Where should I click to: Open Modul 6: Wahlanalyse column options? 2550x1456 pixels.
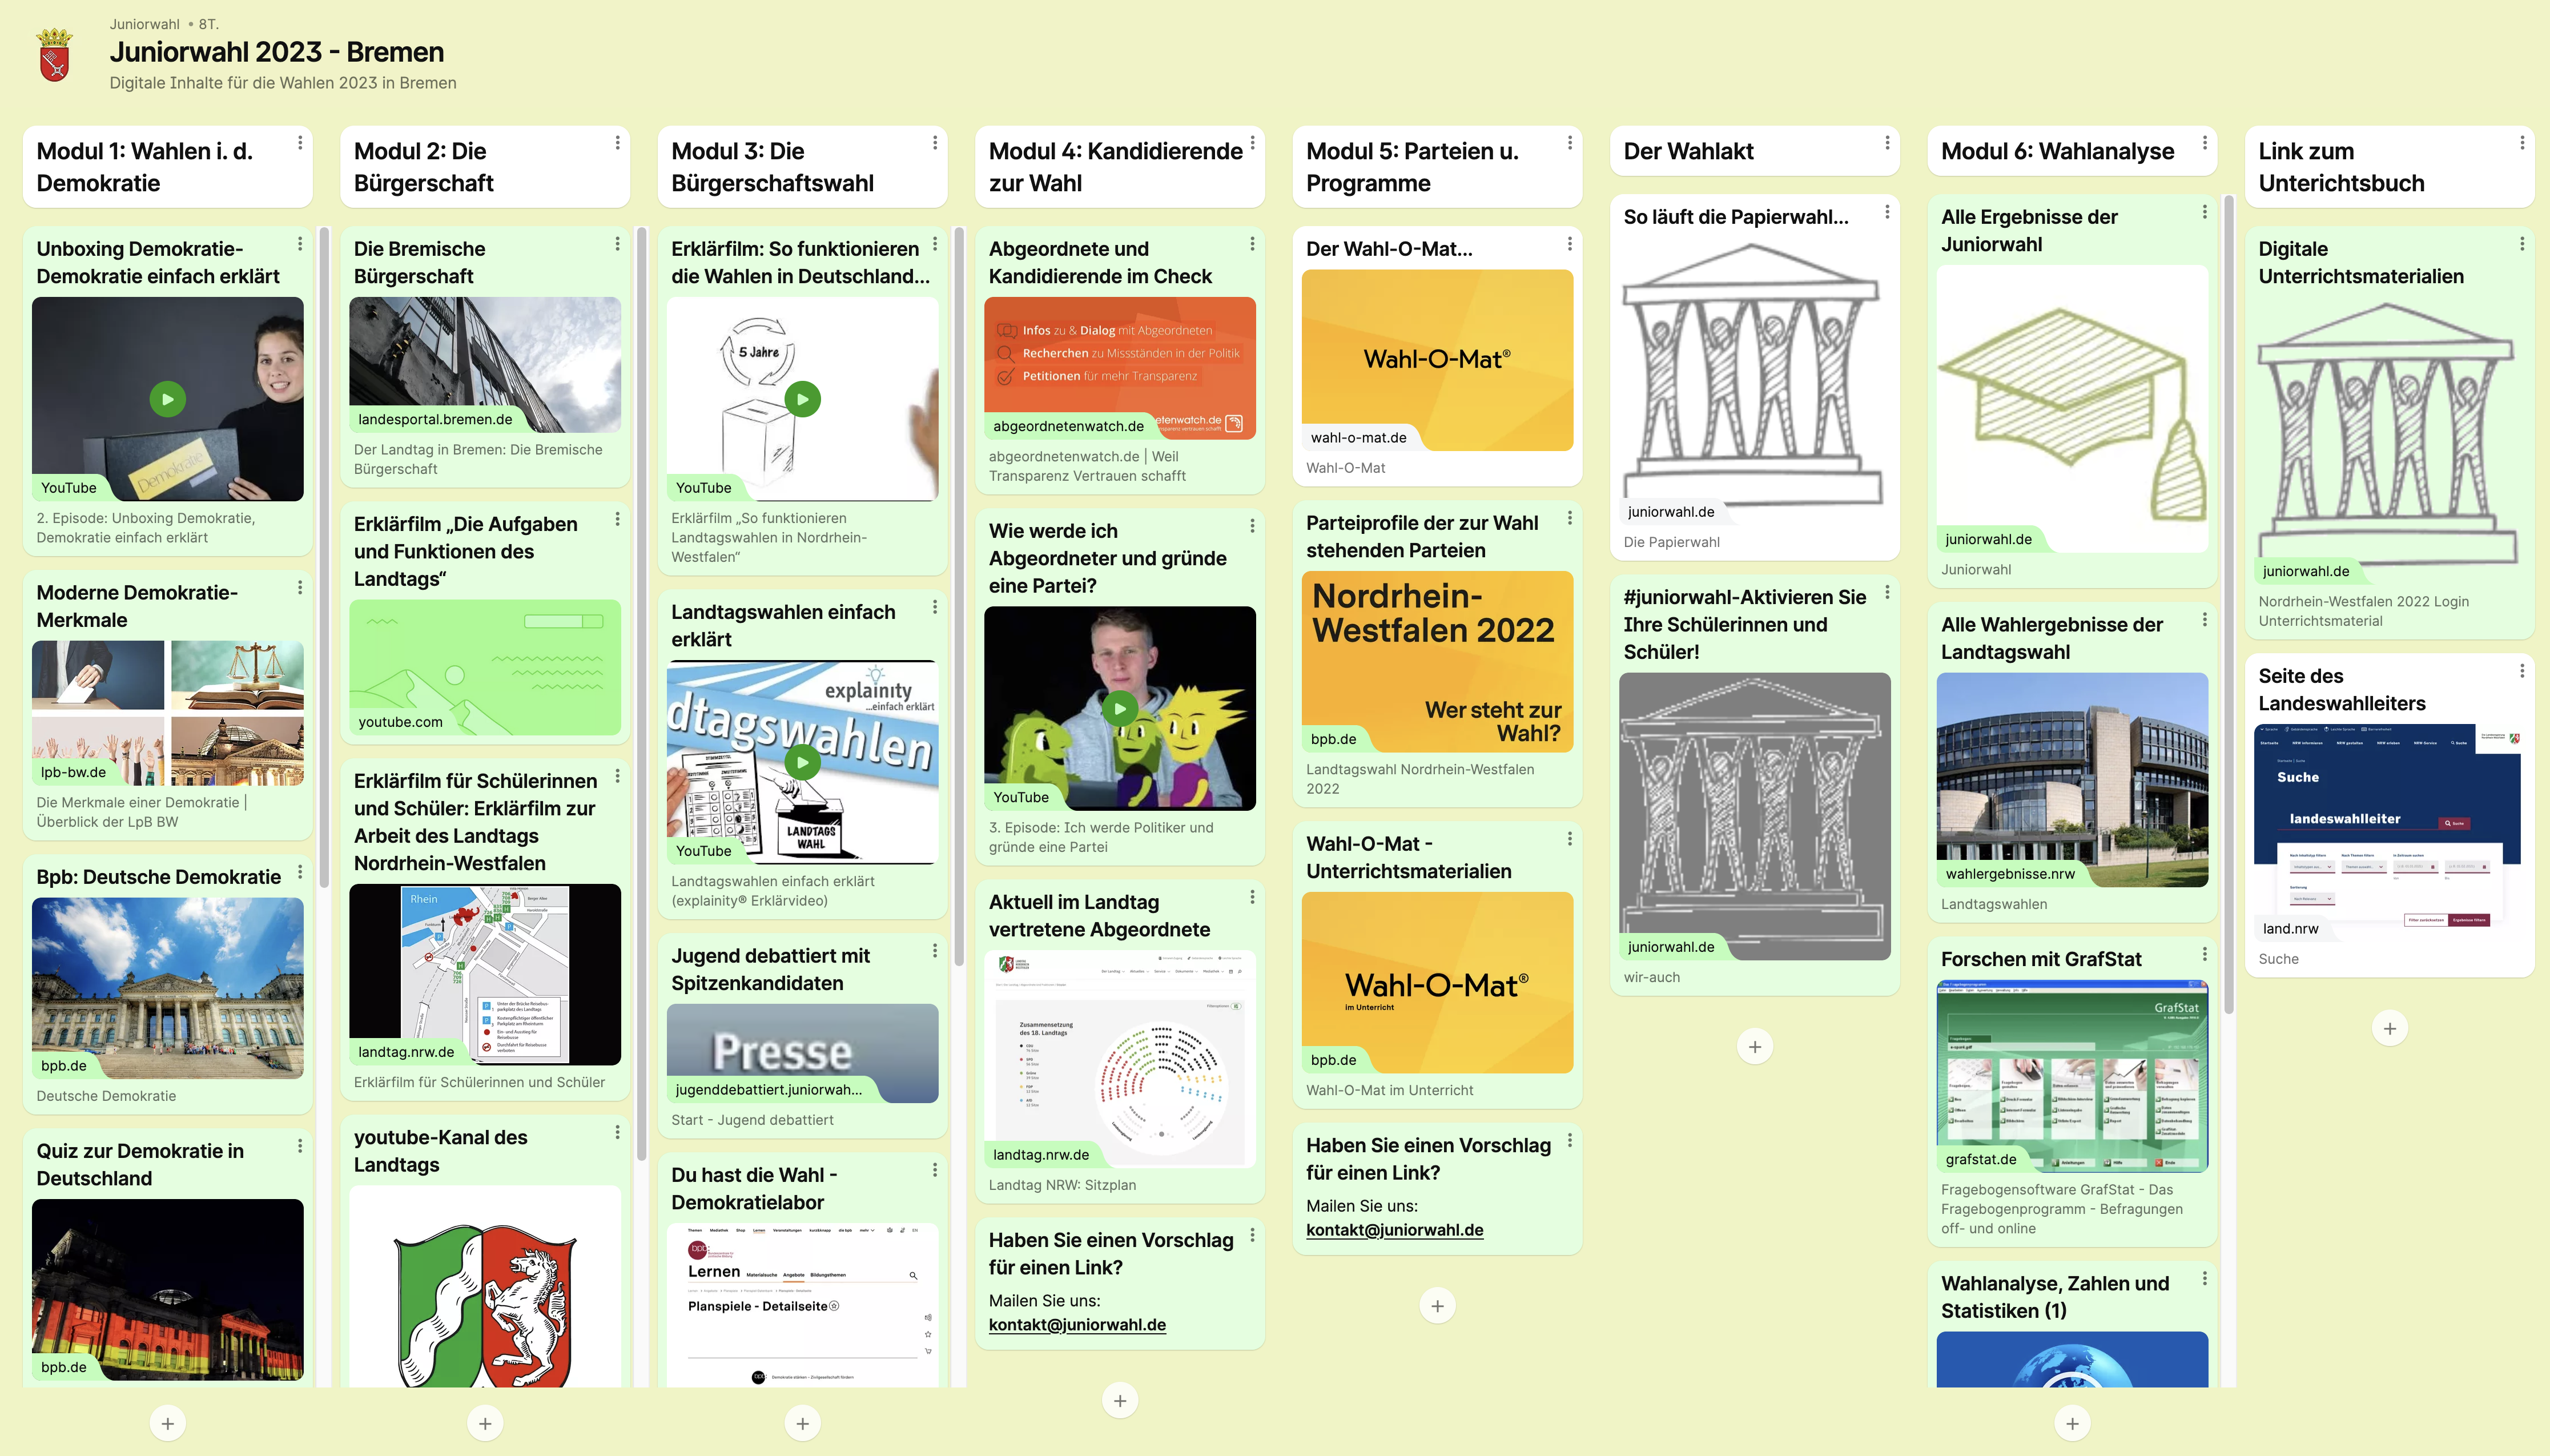tap(2204, 143)
